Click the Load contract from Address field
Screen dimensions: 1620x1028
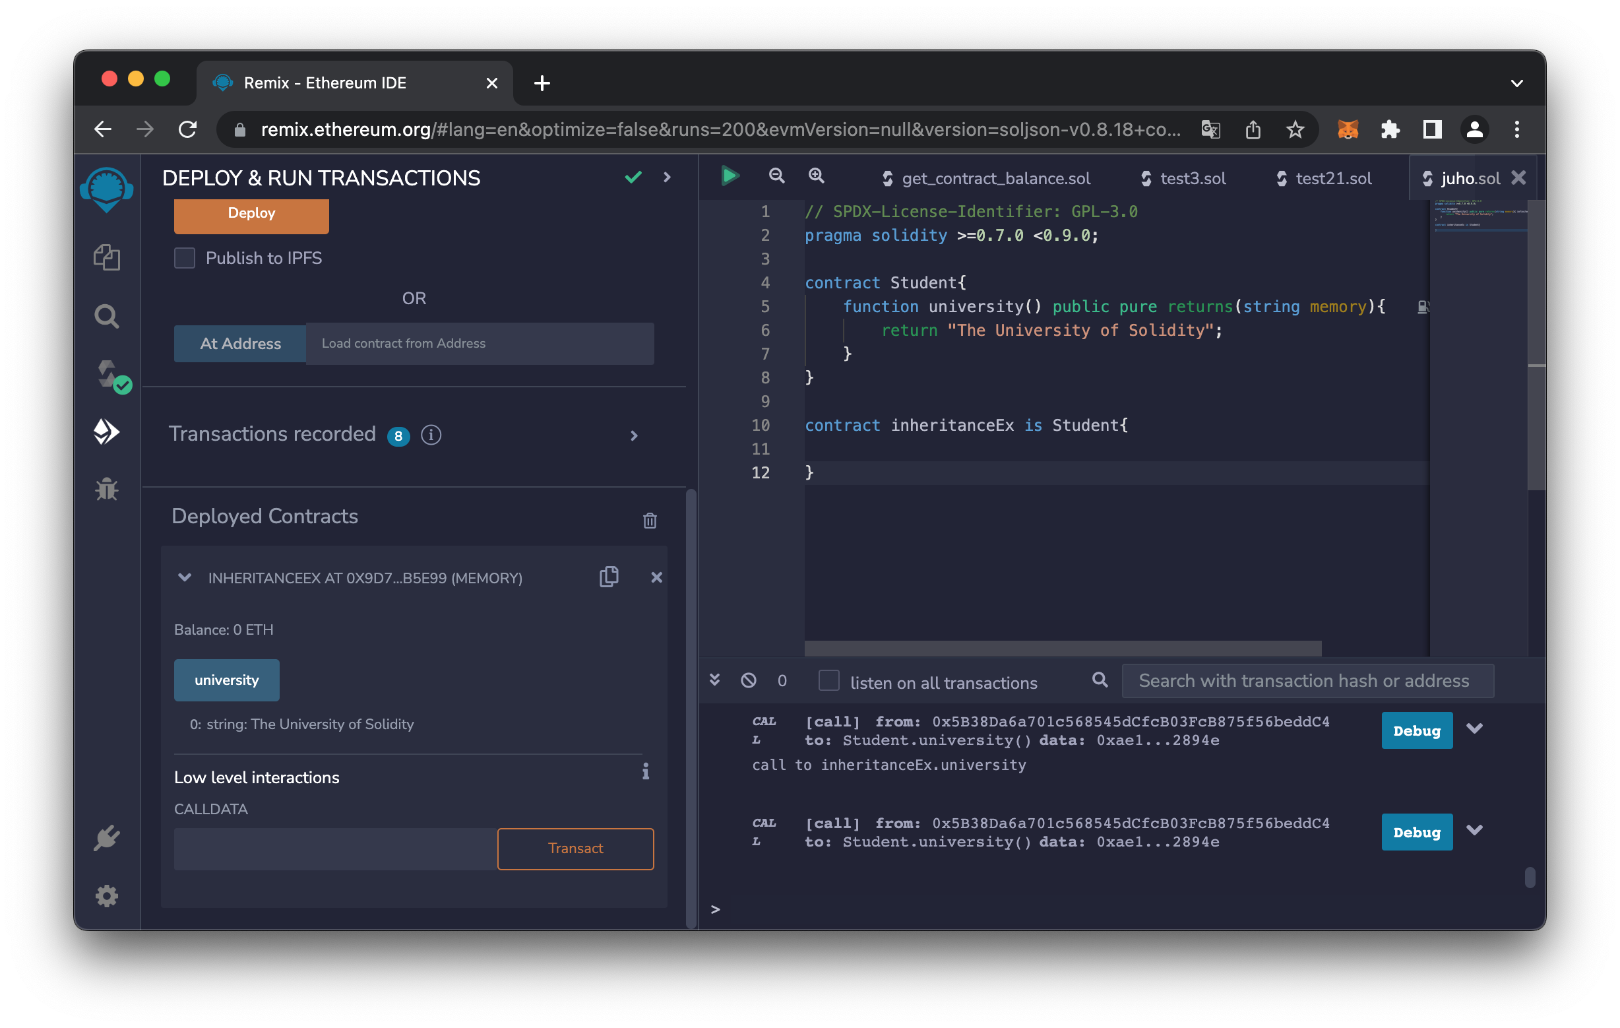point(479,344)
